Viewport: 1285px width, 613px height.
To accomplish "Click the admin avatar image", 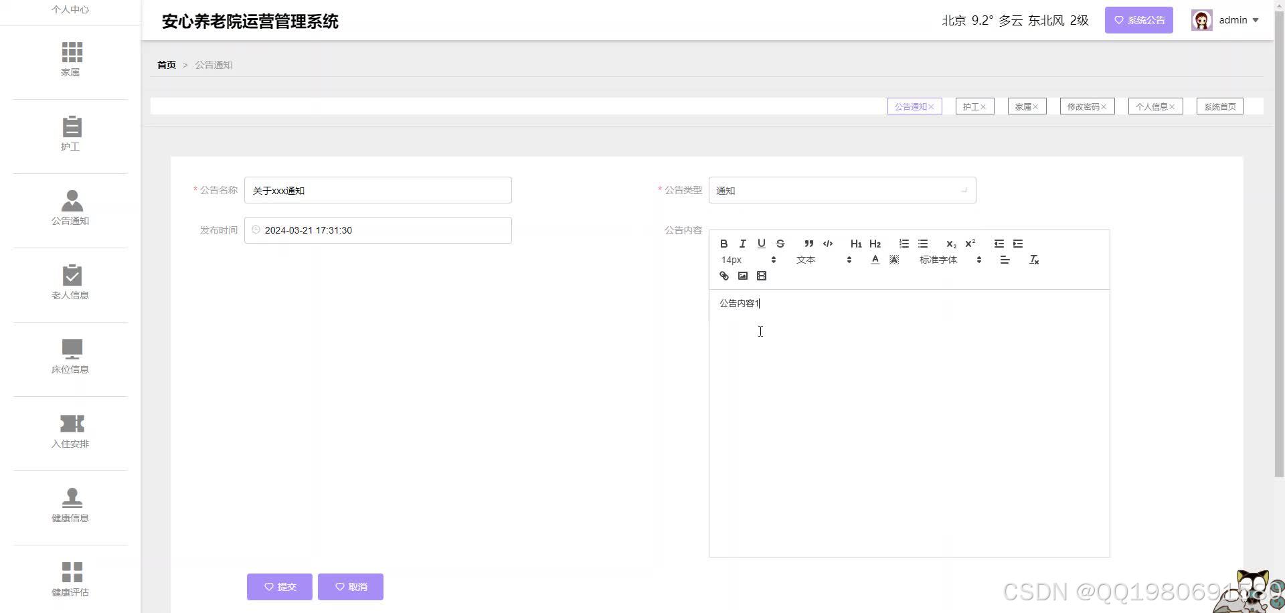I will coord(1201,20).
